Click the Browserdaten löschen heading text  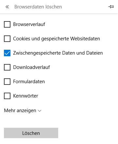click(38, 7)
